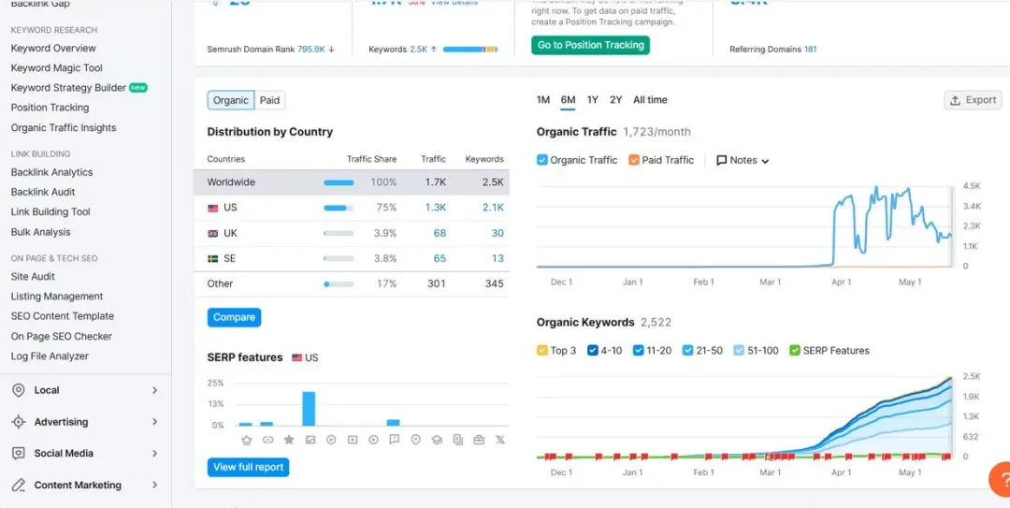Switch to the Paid tab
The width and height of the screenshot is (1010, 508).
click(269, 100)
